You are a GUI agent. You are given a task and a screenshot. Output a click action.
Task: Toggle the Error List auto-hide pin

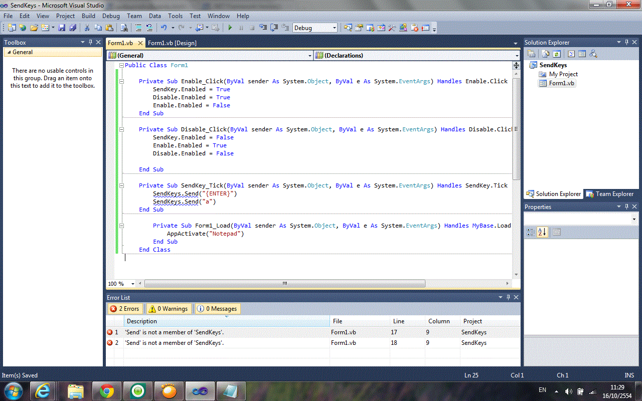click(508, 298)
